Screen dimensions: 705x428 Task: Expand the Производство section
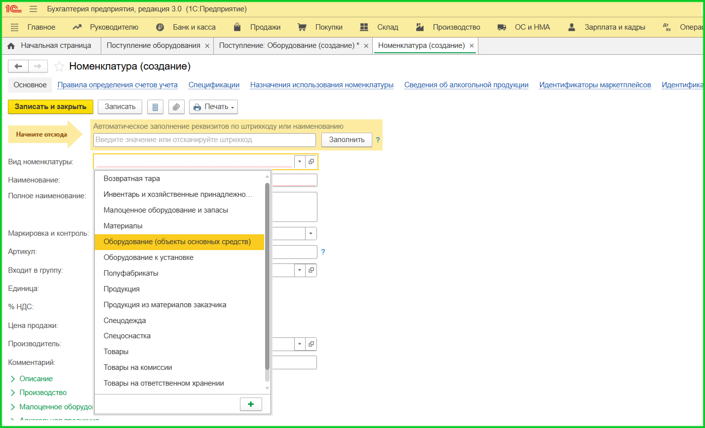(x=42, y=392)
